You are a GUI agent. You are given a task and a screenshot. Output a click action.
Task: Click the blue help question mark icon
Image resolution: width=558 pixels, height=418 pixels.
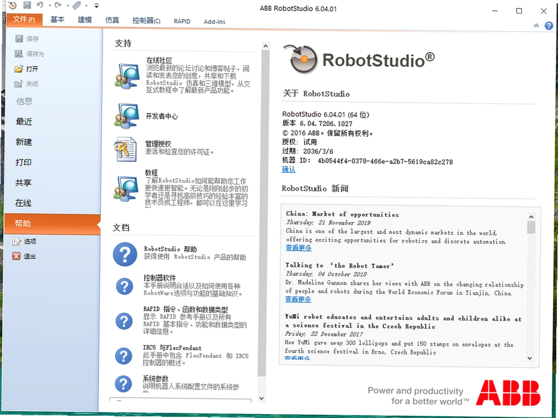[x=549, y=26]
